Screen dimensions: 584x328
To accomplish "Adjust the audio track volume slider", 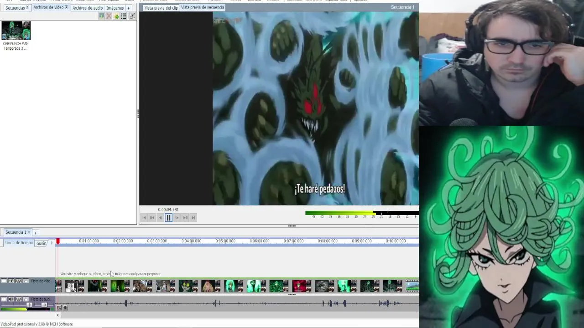I will click(29, 305).
